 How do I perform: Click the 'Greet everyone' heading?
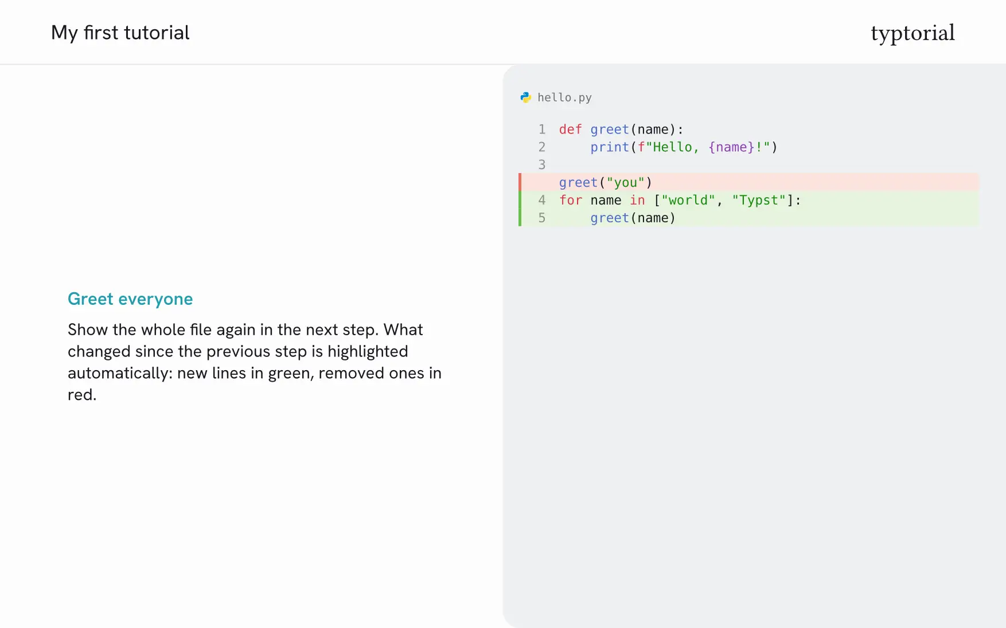[x=130, y=299]
